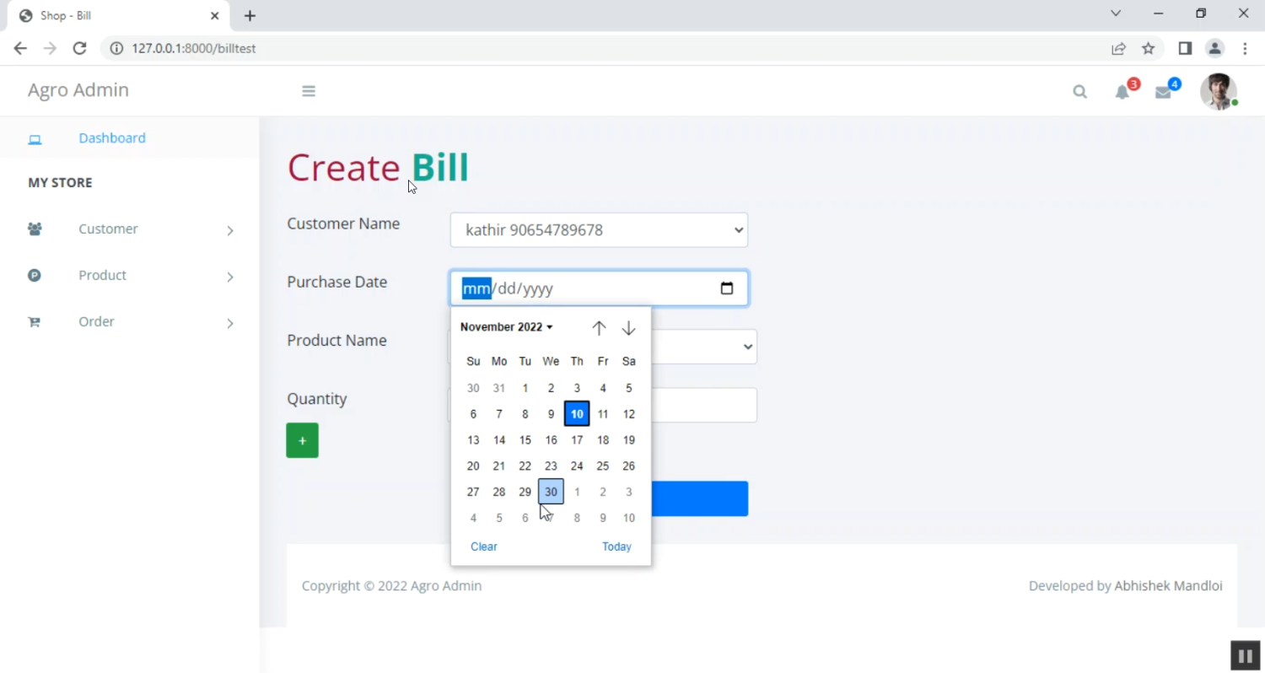
Task: Go to next month with down arrow
Action: click(x=628, y=328)
